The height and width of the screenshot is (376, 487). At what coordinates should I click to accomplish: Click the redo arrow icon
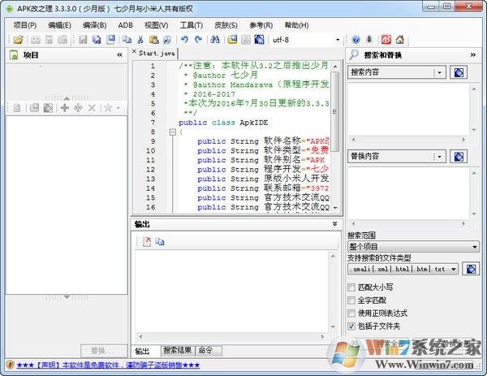[x=198, y=40]
